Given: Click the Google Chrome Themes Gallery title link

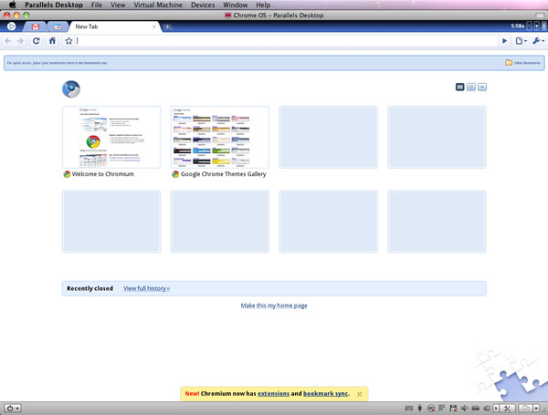Looking at the screenshot, I should pyautogui.click(x=224, y=174).
